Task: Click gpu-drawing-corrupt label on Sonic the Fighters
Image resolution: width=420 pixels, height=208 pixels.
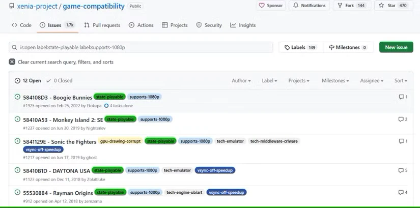Action: click(x=120, y=141)
